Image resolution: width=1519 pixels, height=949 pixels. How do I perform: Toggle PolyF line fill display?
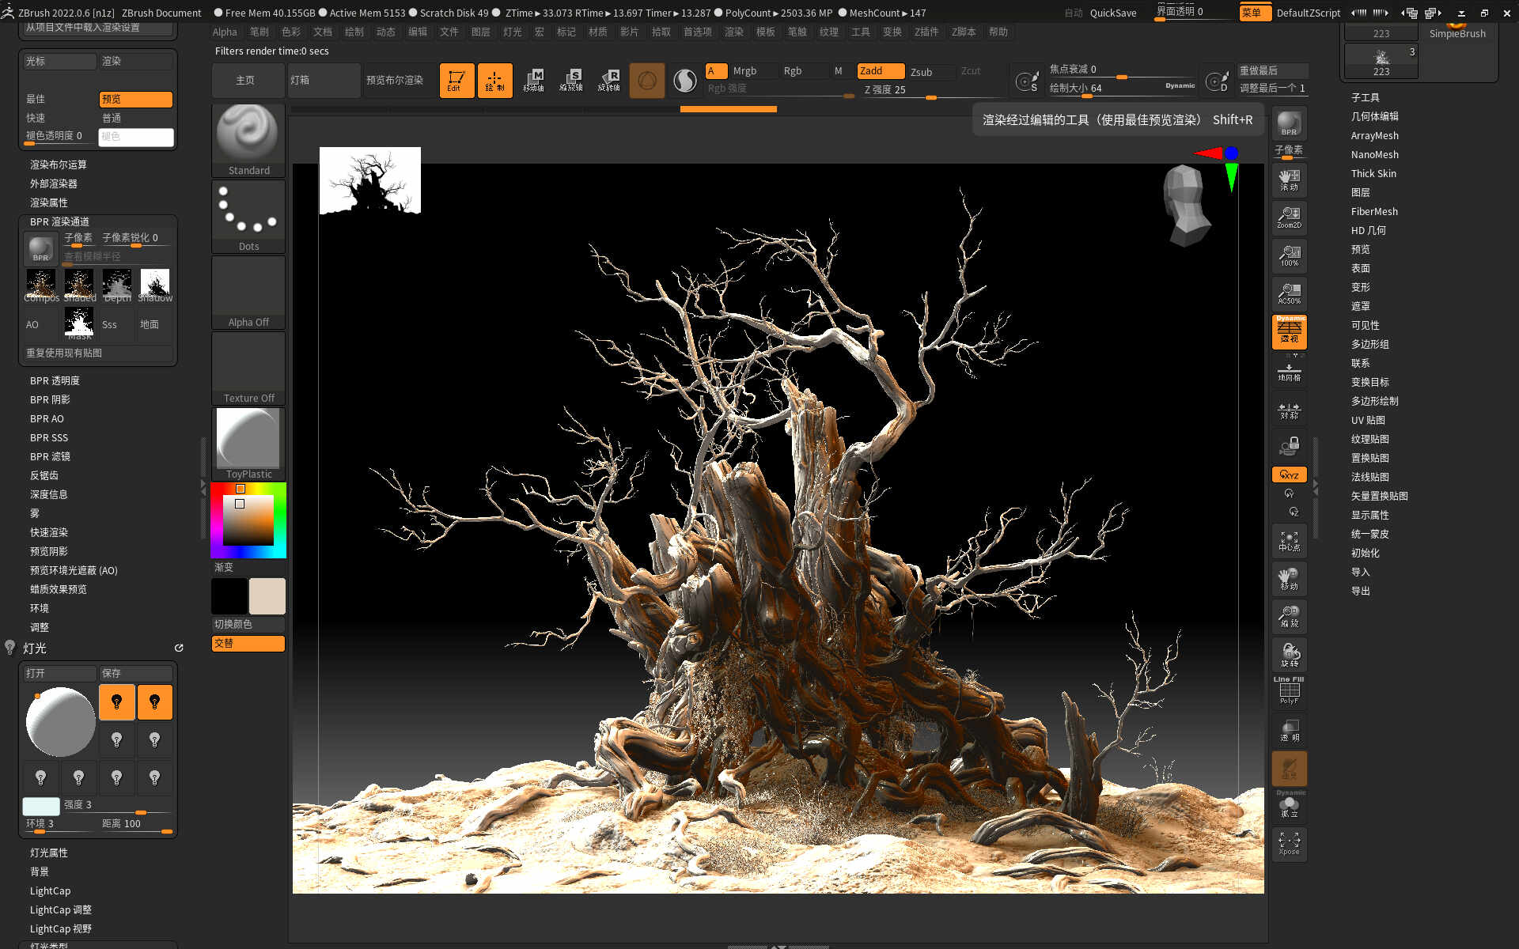[x=1289, y=693]
